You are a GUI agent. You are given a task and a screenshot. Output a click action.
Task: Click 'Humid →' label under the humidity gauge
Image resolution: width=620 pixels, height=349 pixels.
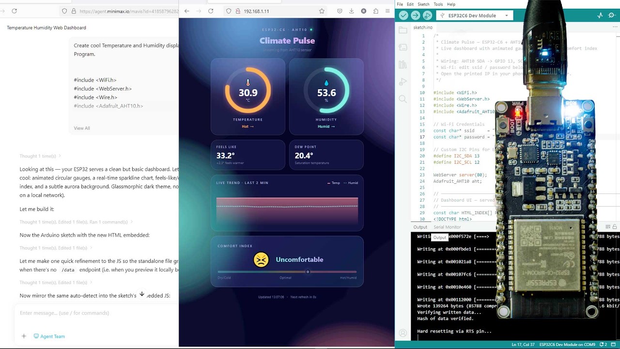point(326,127)
